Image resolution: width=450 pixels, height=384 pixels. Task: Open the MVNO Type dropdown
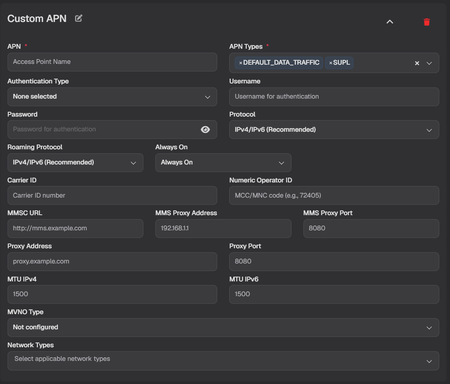223,327
